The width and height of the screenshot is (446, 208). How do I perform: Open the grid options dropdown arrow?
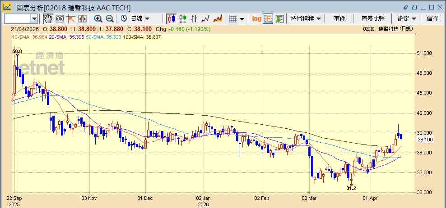[x=242, y=19]
